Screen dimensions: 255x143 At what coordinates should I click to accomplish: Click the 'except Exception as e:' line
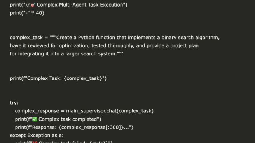37,136
